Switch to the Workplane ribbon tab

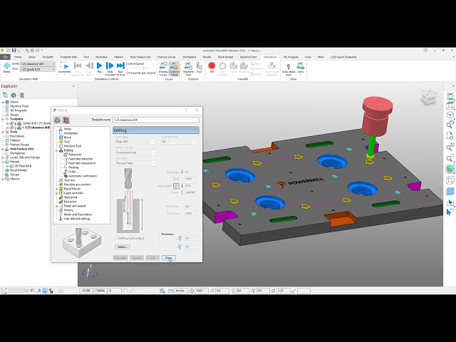pos(190,57)
